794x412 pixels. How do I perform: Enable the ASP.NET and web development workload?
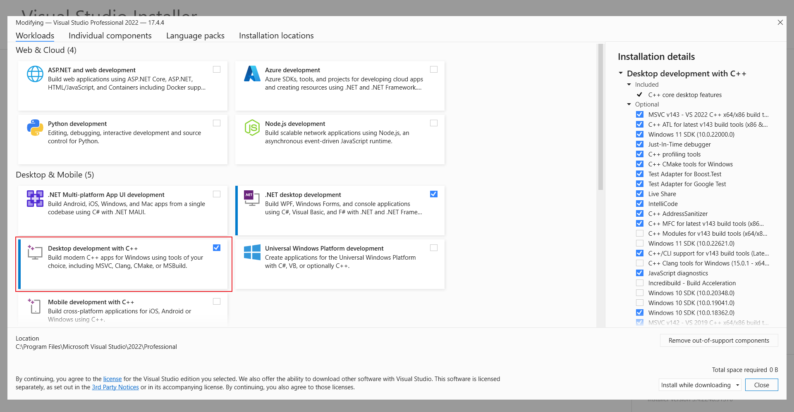(217, 69)
